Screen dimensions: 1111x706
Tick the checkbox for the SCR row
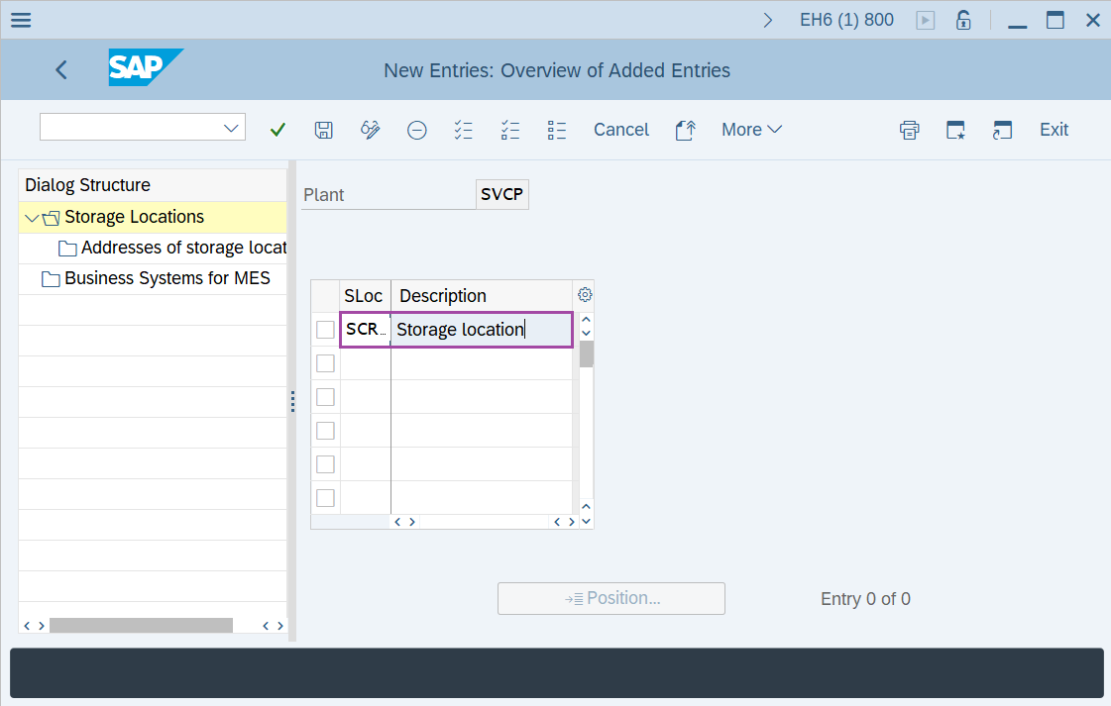tap(325, 330)
